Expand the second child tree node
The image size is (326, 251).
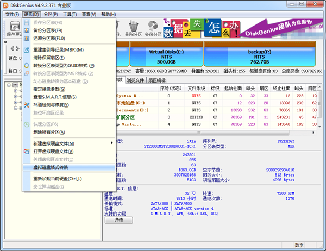(x=16, y=97)
